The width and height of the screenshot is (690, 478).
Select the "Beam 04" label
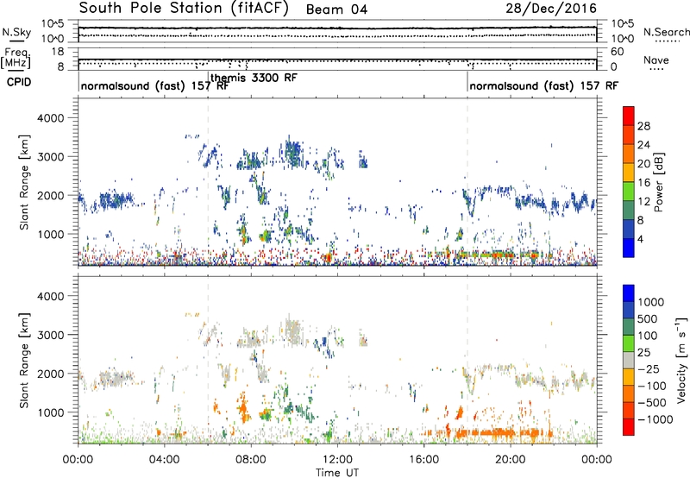(x=336, y=9)
